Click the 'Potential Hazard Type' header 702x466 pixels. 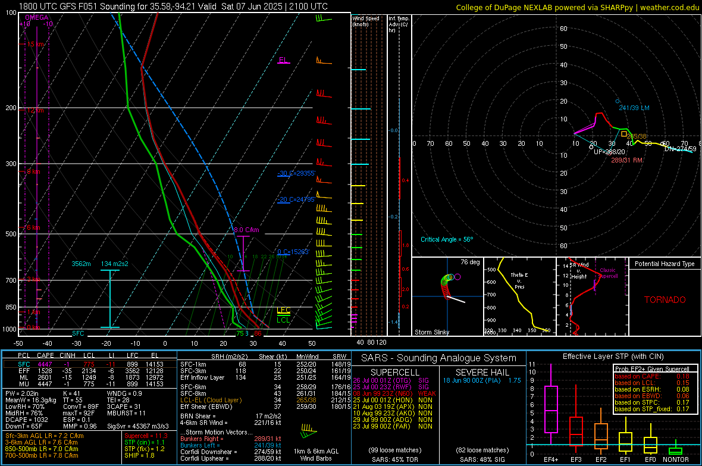(665, 264)
